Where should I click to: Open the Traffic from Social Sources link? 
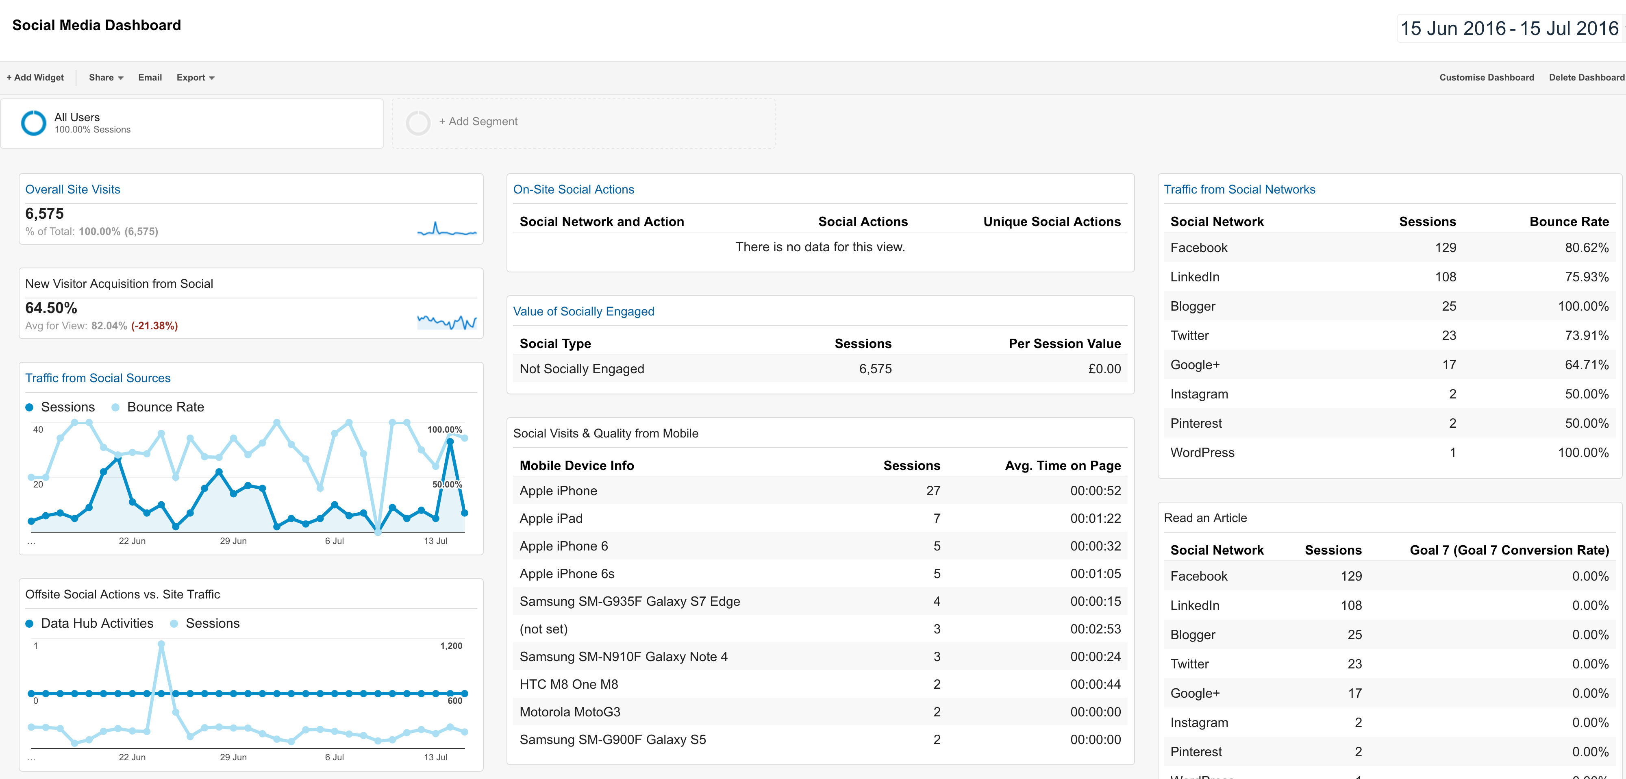[98, 378]
